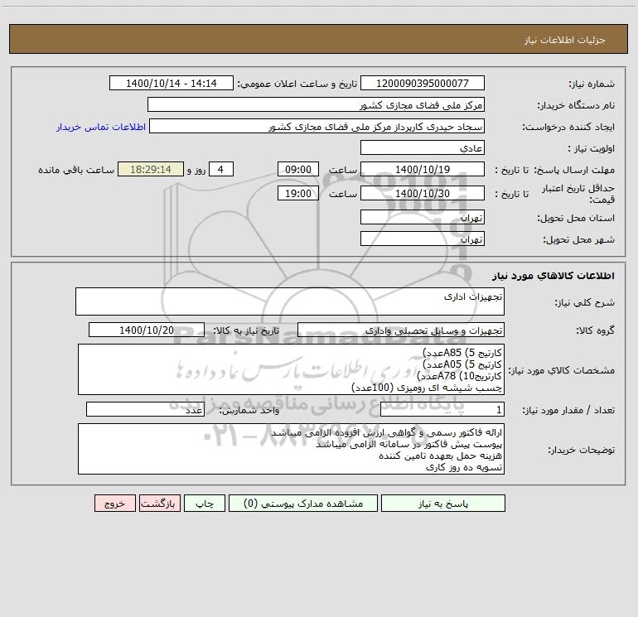This screenshot has height=617, width=638.
Task: Click note line تسویه ده روز کاری
Action: (x=464, y=467)
